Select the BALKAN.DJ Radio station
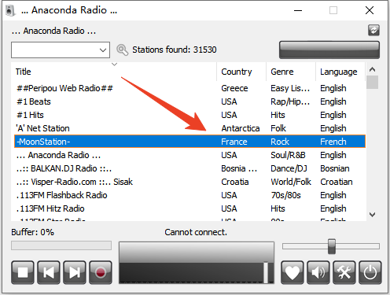 pyautogui.click(x=189, y=168)
